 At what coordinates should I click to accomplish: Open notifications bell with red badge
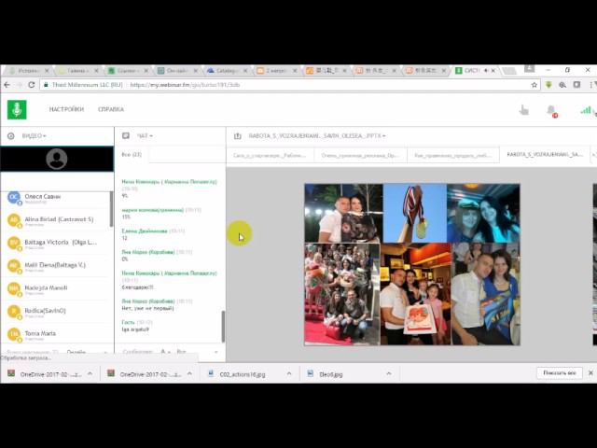pyautogui.click(x=551, y=111)
